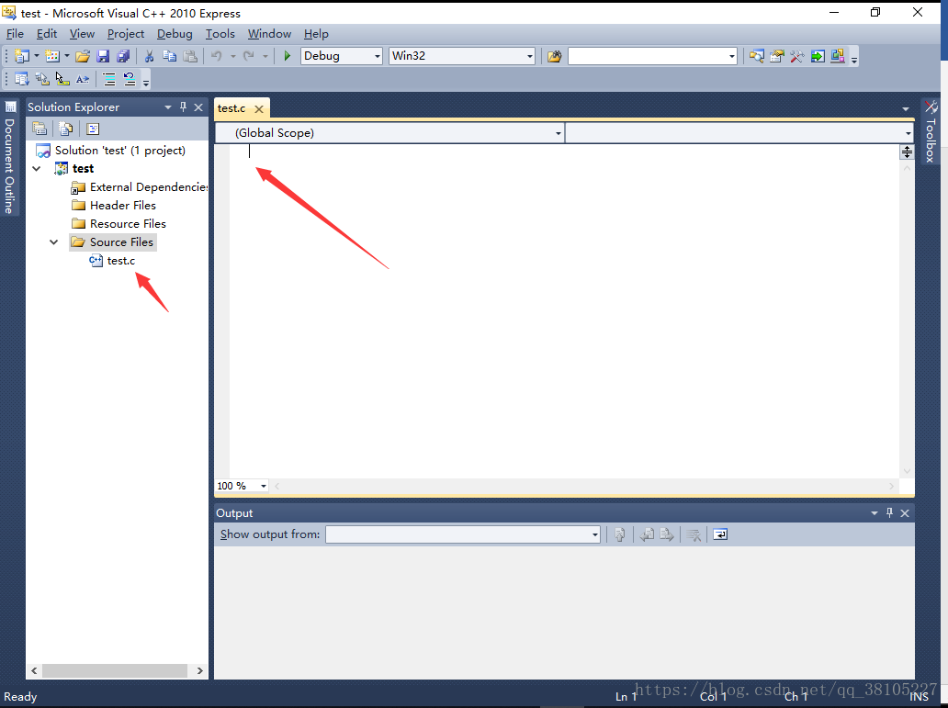Viewport: 948px width, 708px height.
Task: Open the Window menu
Action: [x=270, y=34]
